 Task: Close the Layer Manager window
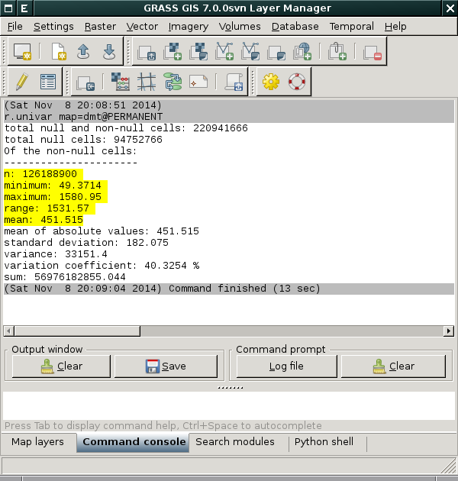(x=450, y=8)
